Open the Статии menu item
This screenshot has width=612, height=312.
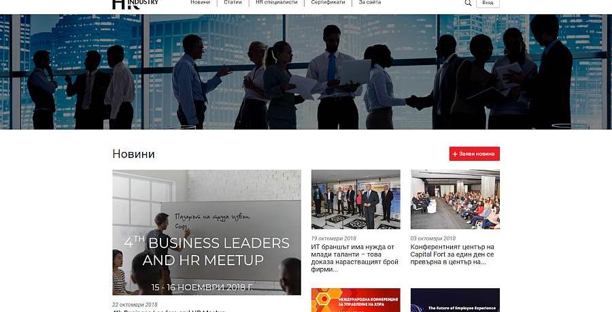(233, 2)
